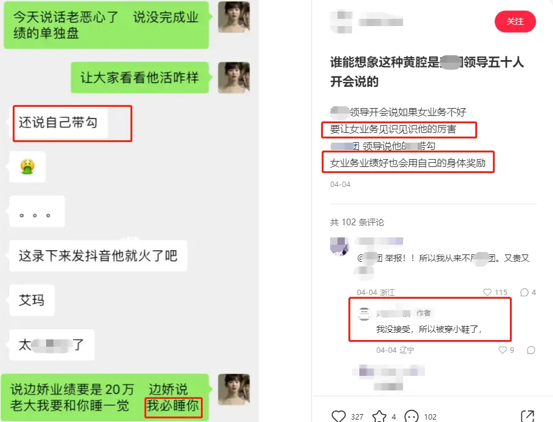553x422 pixels.
Task: Open author avatar in the reply
Action: tap(364, 314)
